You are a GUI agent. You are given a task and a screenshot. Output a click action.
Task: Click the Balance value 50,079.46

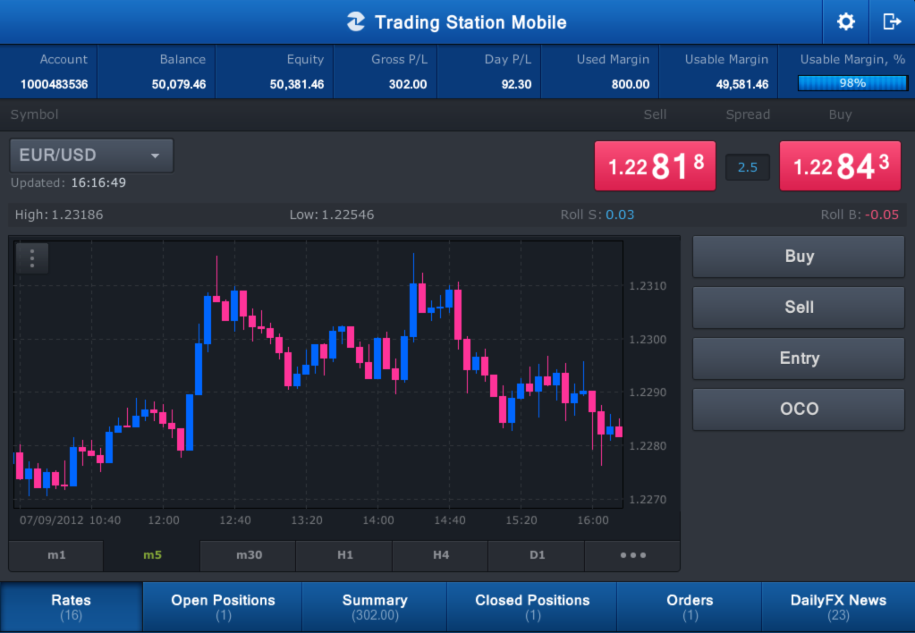tap(179, 85)
